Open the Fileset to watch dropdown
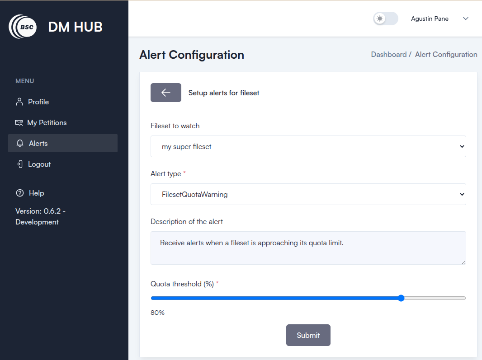 tap(308, 146)
